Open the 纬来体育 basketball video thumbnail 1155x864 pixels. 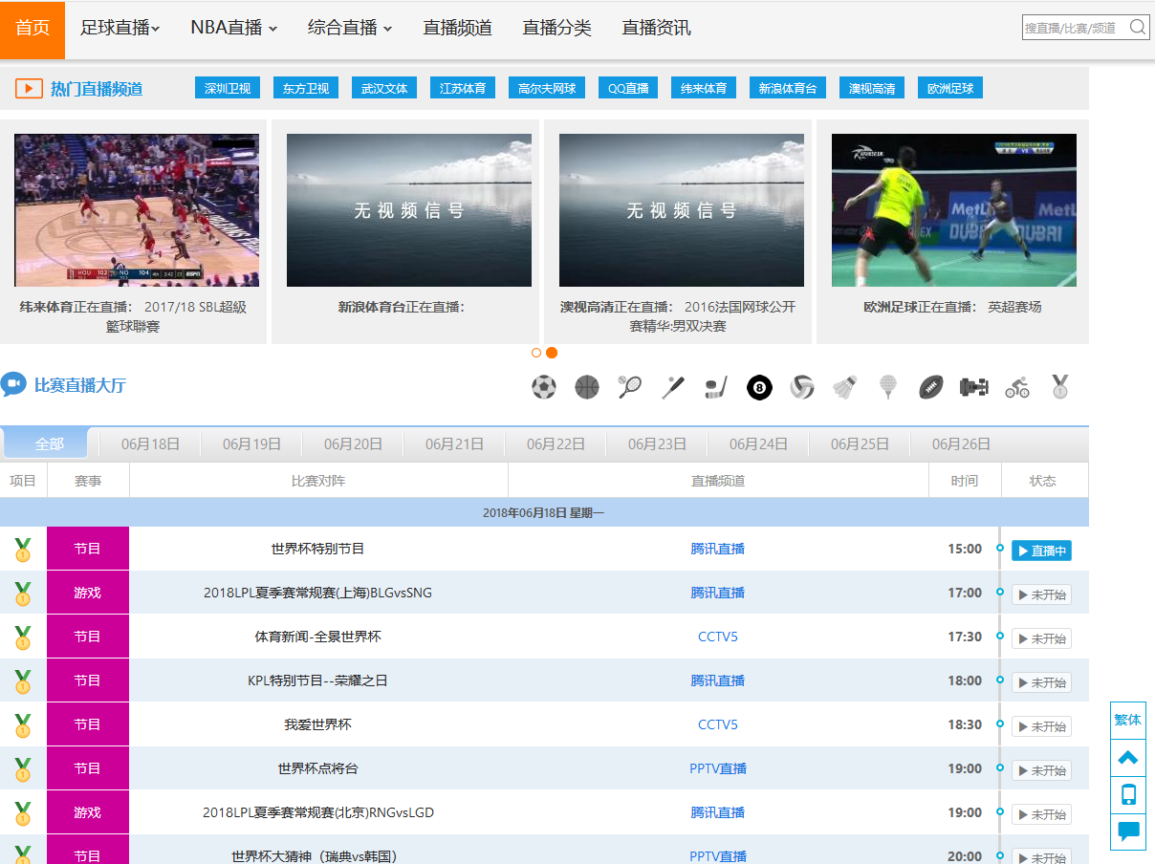(x=137, y=210)
